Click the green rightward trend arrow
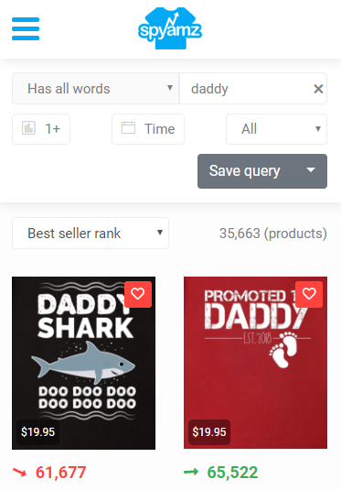 coord(191,472)
